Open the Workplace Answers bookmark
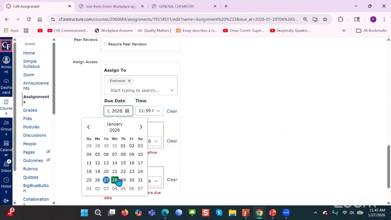 [x=114, y=31]
